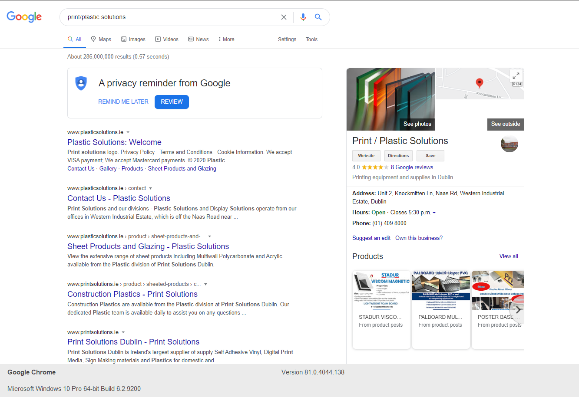Image resolution: width=579 pixels, height=397 pixels.
Task: Open Print Solutions Dublin - Print Solutions result
Action: click(x=133, y=342)
